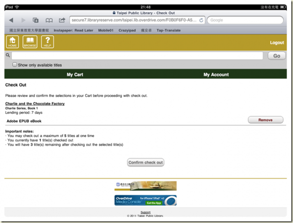
Task: Open the first Chinese library bookmark
Action: (29, 30)
